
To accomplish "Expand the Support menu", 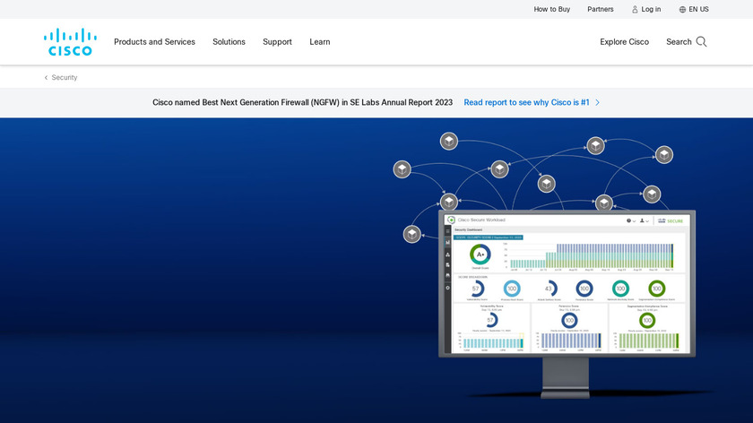I will (277, 41).
